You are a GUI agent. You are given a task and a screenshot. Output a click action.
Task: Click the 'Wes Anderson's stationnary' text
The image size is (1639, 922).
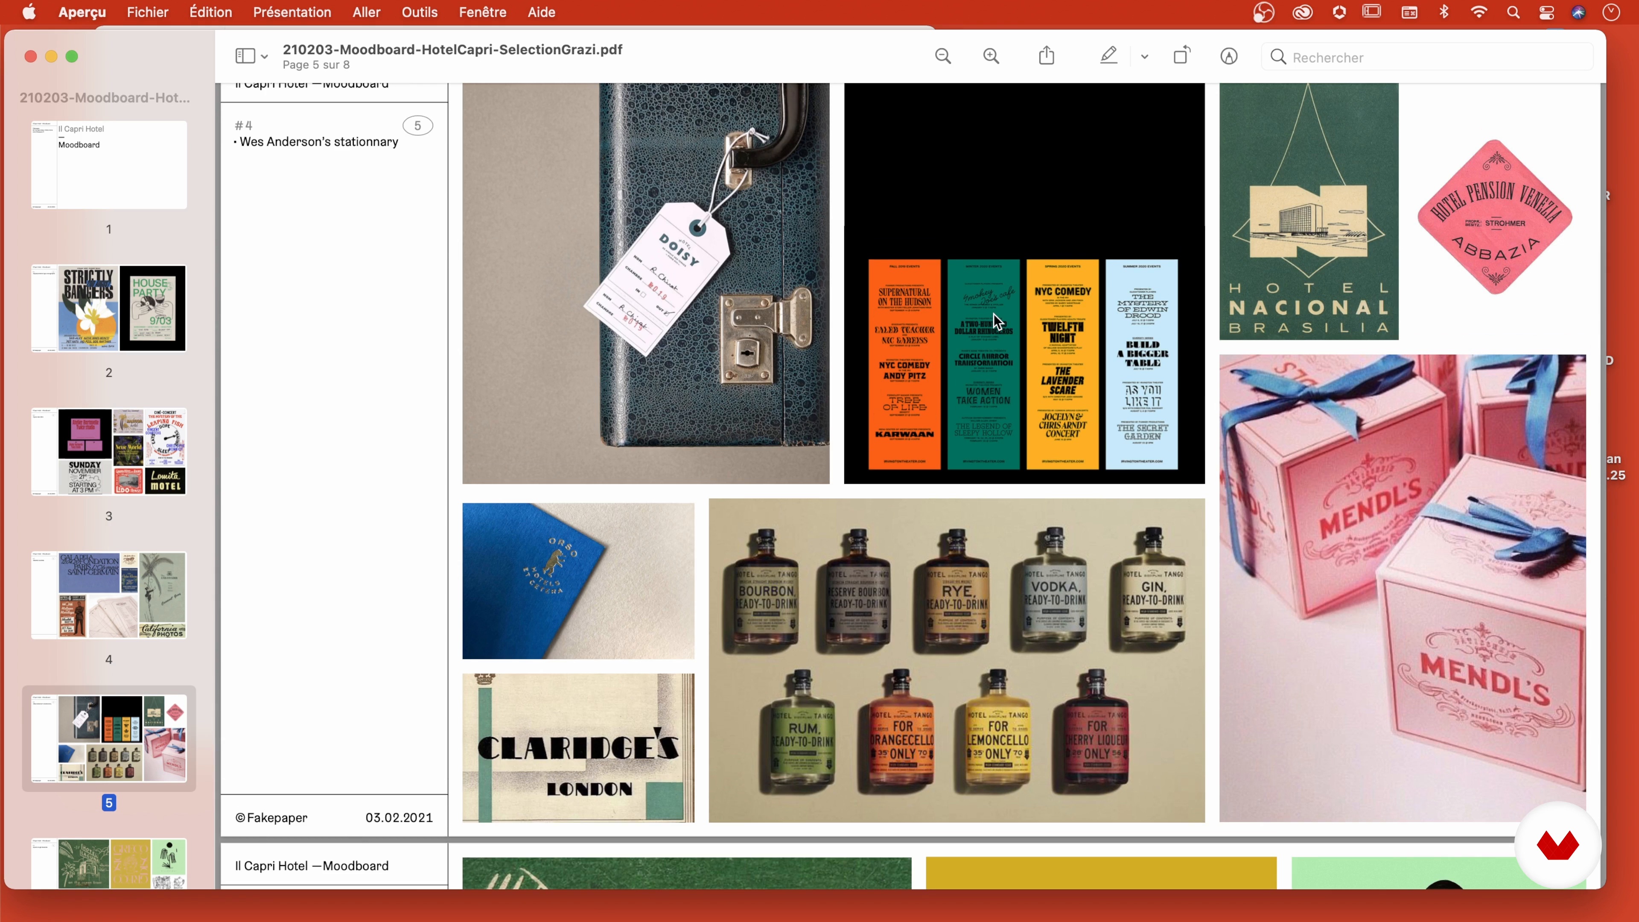point(319,142)
